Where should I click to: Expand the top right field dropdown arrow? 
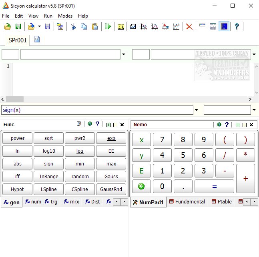(254, 54)
